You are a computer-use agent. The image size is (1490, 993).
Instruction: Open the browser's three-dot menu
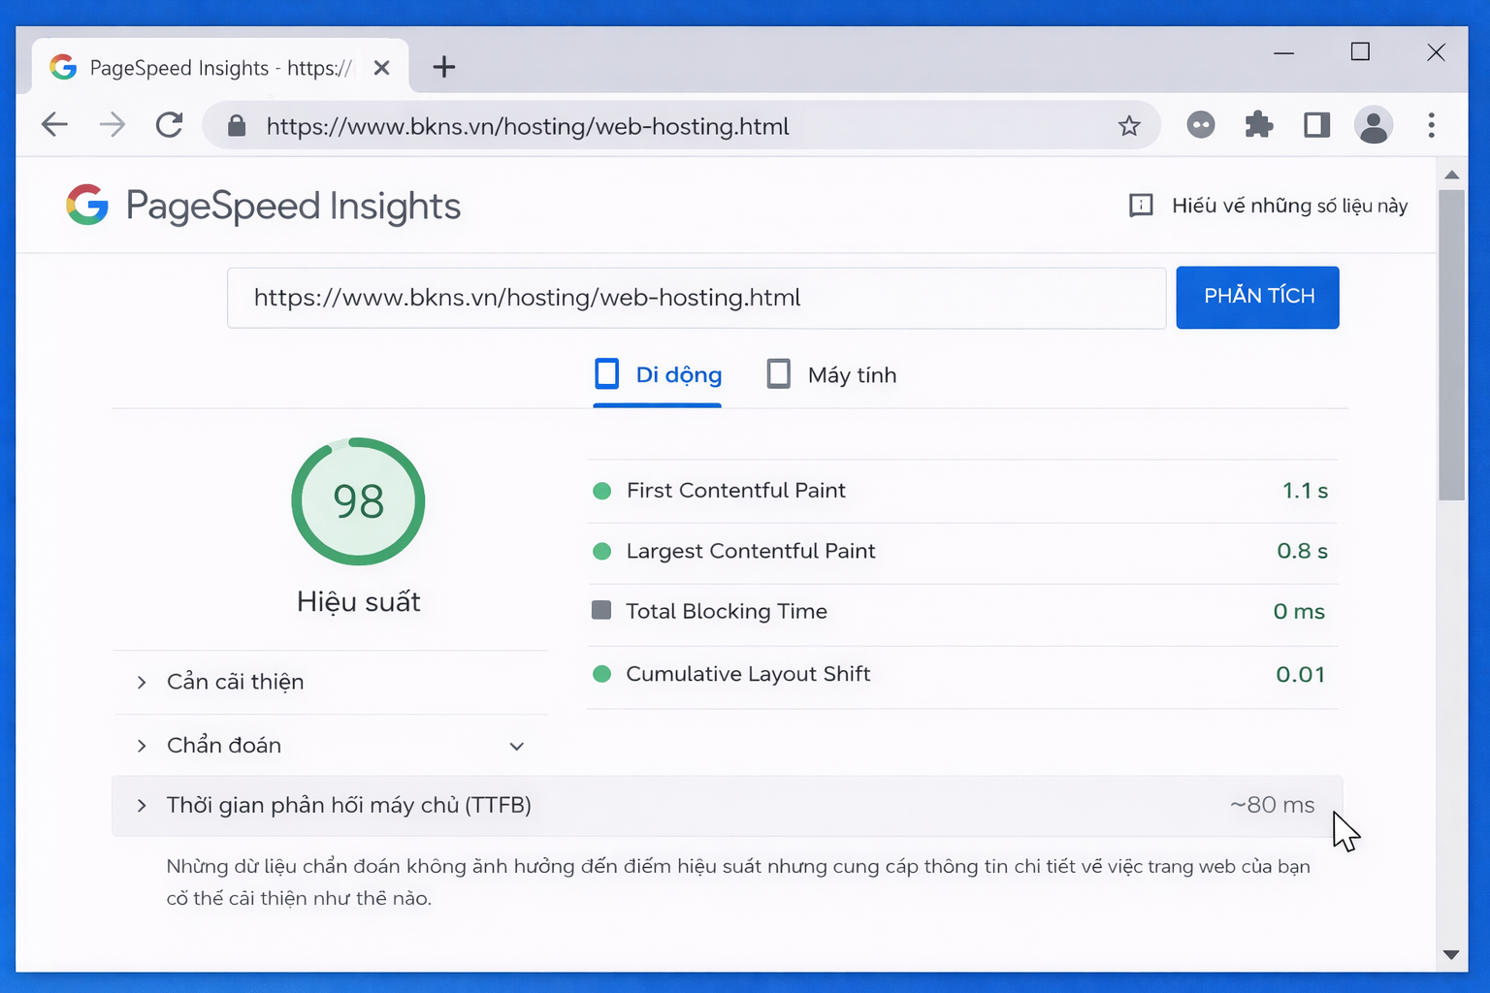click(x=1432, y=125)
